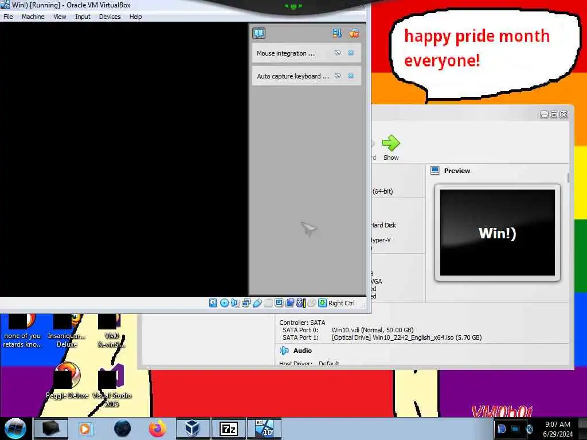Open the Devices menu
This screenshot has width=587, height=440.
[x=109, y=17]
